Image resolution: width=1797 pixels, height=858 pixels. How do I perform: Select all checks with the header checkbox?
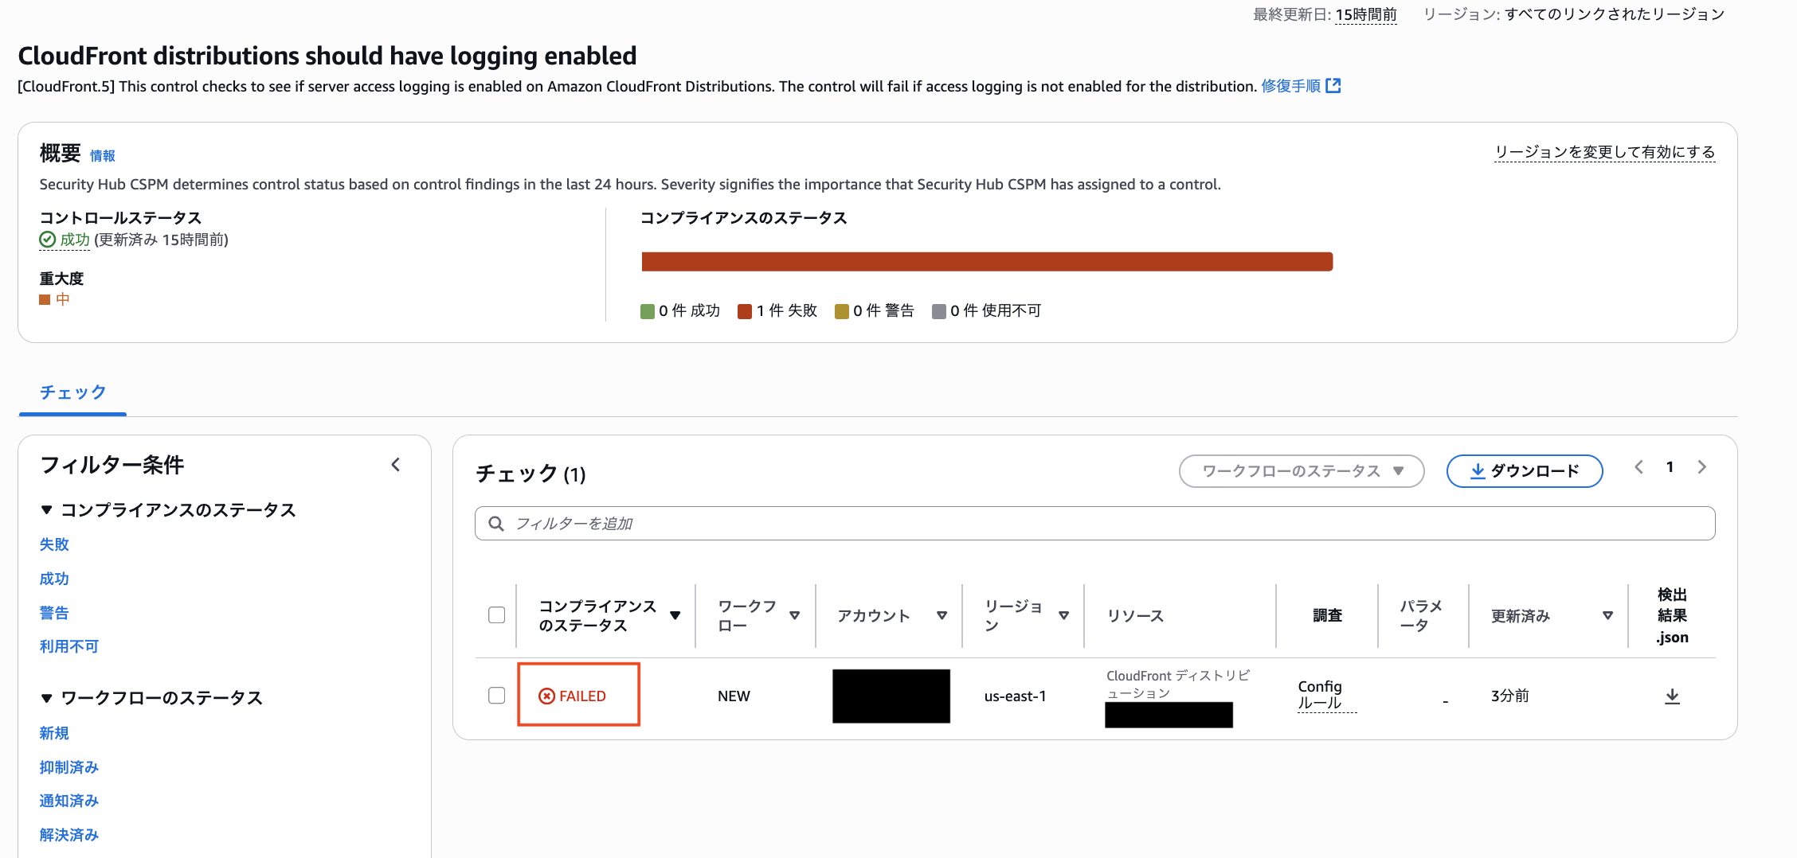click(497, 615)
